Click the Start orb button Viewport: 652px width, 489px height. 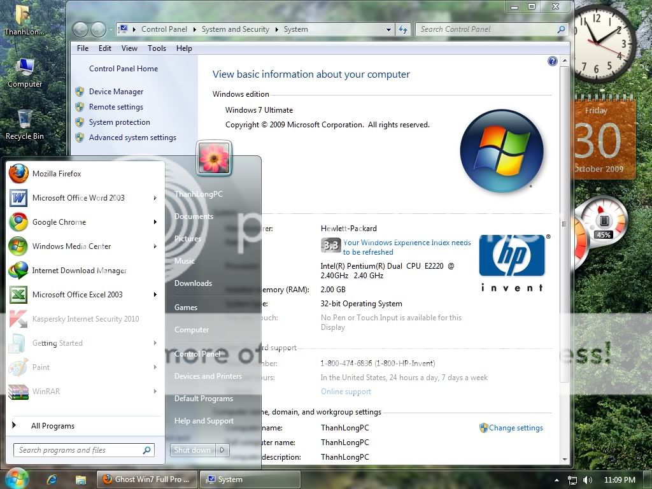(17, 479)
